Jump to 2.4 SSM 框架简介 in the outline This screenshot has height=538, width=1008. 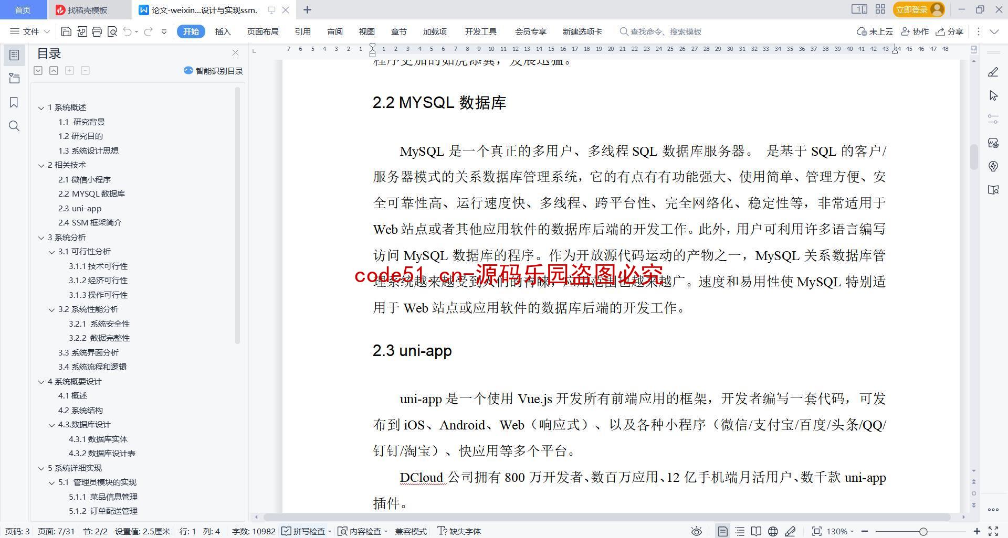[90, 222]
